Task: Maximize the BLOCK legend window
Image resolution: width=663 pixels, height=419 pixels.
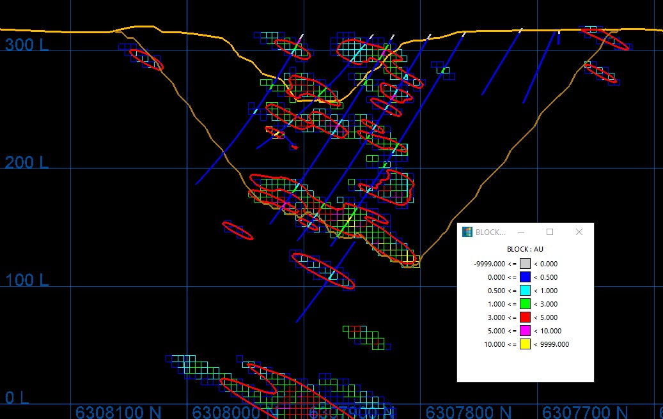Action: [550, 232]
